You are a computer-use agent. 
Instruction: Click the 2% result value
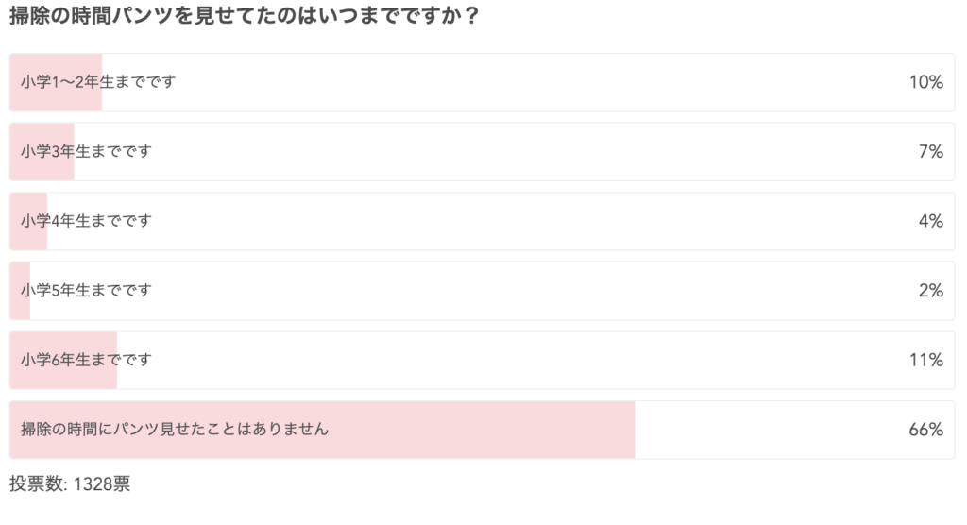[931, 291]
